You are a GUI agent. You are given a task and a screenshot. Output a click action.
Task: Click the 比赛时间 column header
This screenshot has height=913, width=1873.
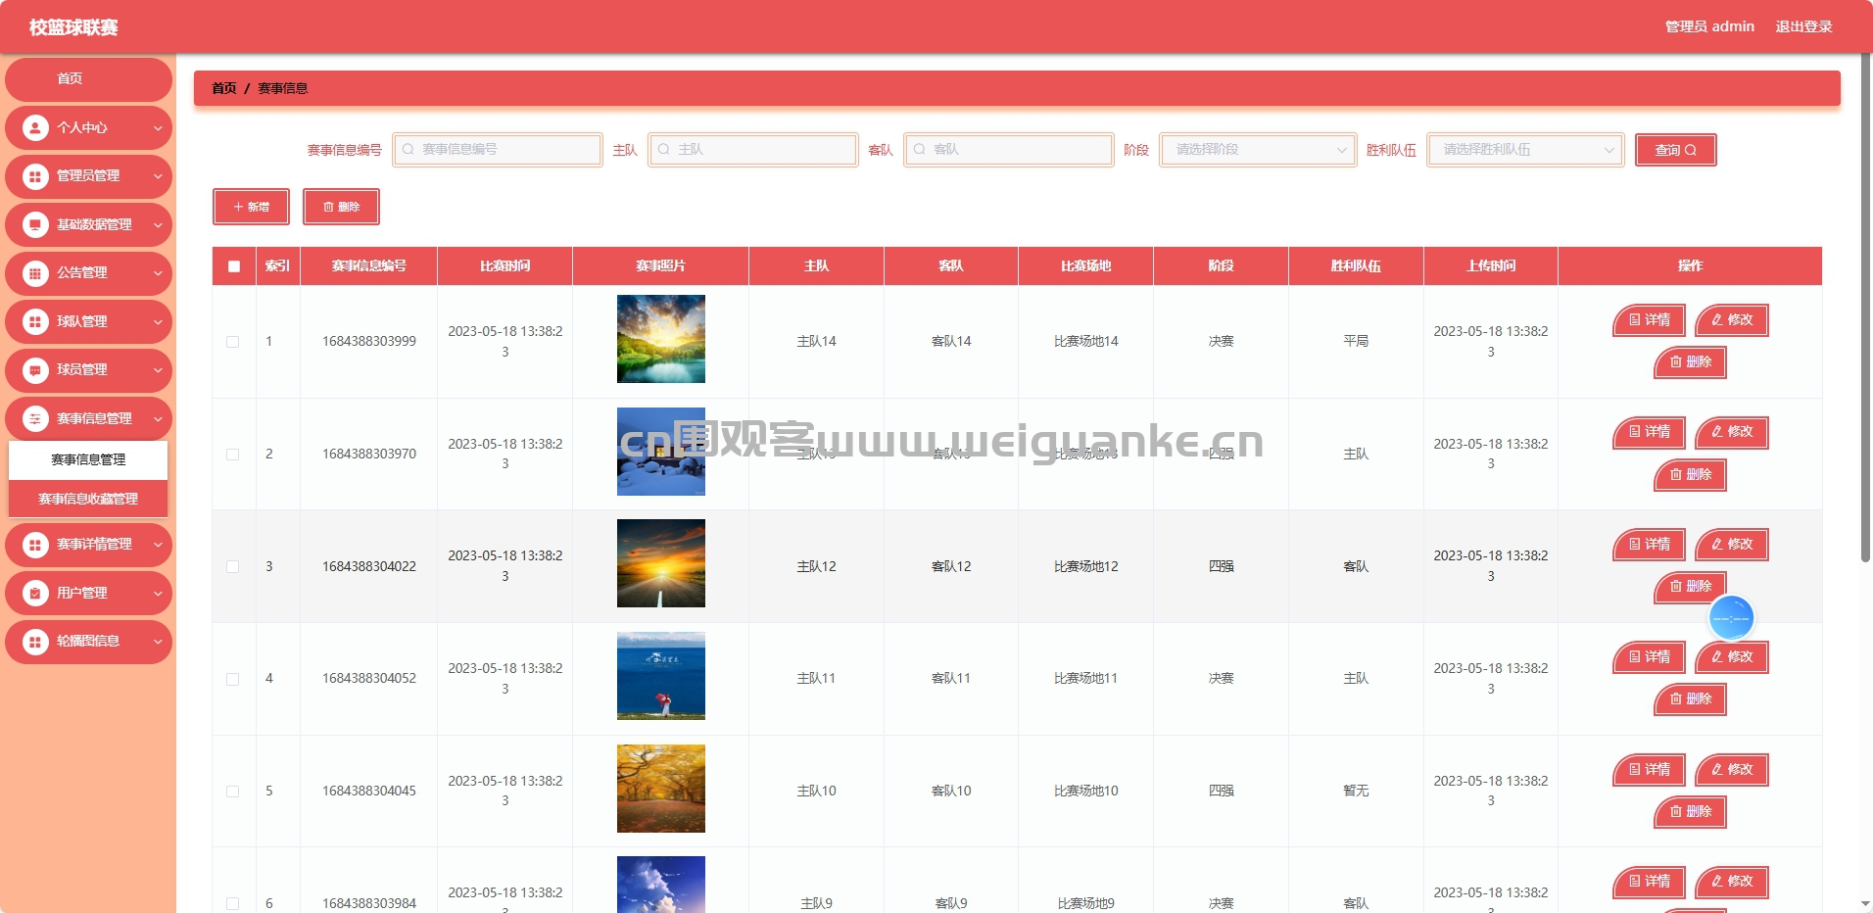[x=505, y=266]
